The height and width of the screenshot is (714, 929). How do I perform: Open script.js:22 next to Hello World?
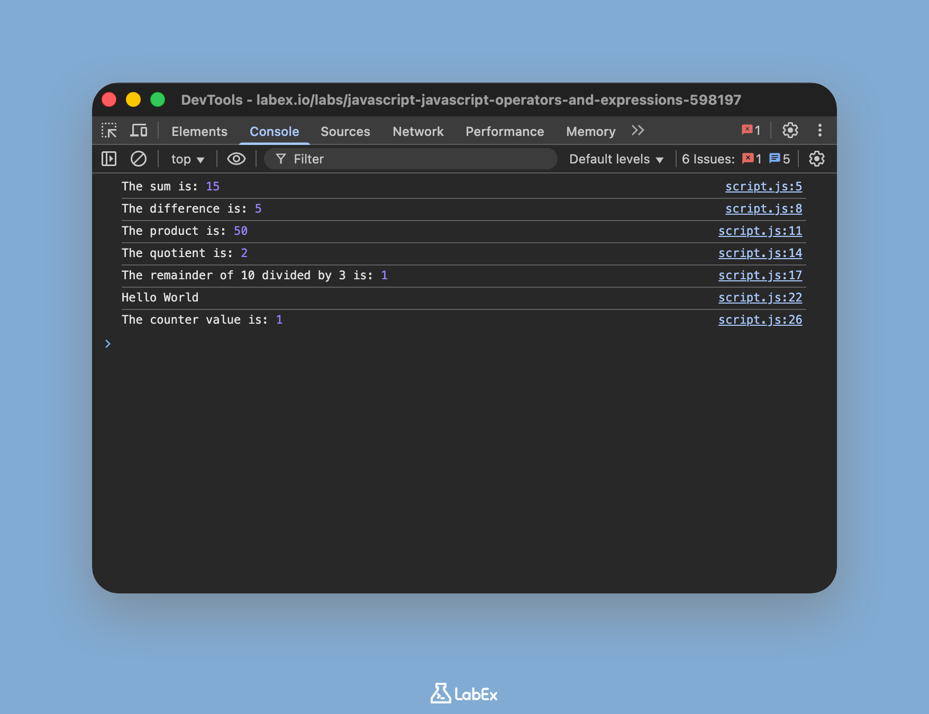760,297
